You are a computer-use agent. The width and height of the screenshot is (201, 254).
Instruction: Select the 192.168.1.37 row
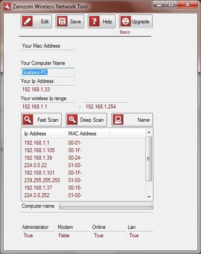(84, 188)
